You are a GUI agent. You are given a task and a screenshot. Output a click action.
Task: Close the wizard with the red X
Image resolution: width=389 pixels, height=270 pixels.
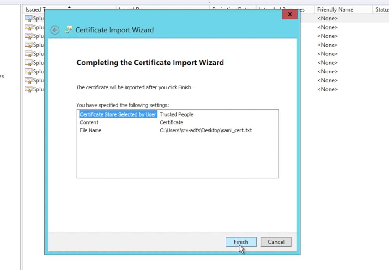pyautogui.click(x=289, y=14)
